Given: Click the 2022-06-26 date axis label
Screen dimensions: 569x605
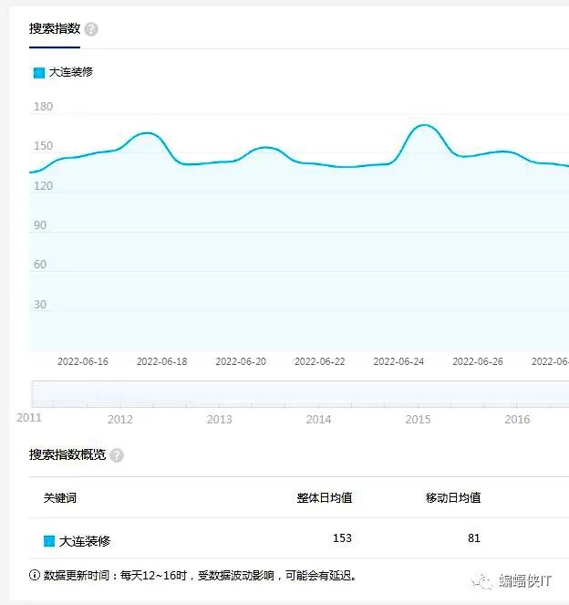Looking at the screenshot, I should 478,361.
